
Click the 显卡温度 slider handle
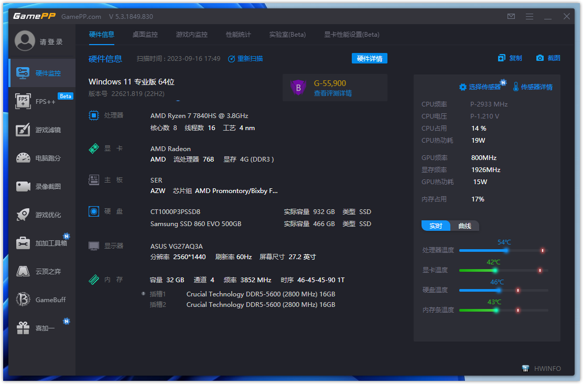pyautogui.click(x=495, y=271)
